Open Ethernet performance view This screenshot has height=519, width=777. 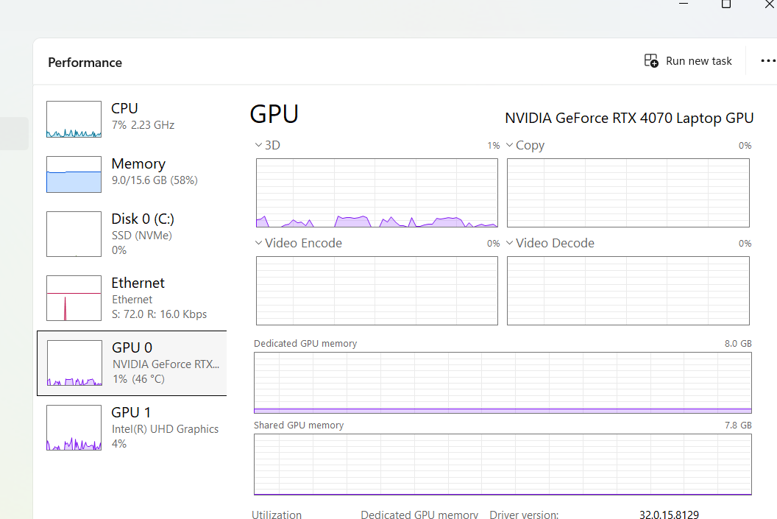pyautogui.click(x=138, y=283)
